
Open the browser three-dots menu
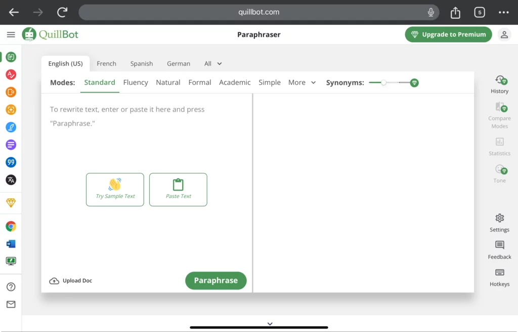coord(503,13)
